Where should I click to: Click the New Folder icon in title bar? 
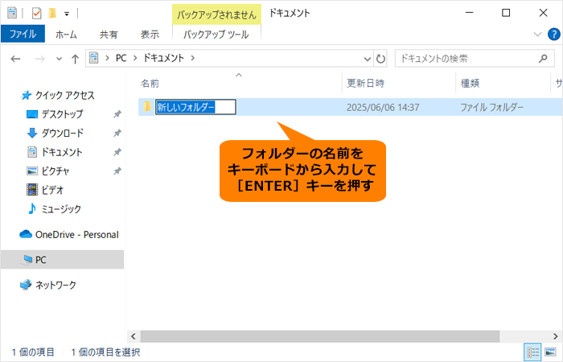tap(53, 14)
